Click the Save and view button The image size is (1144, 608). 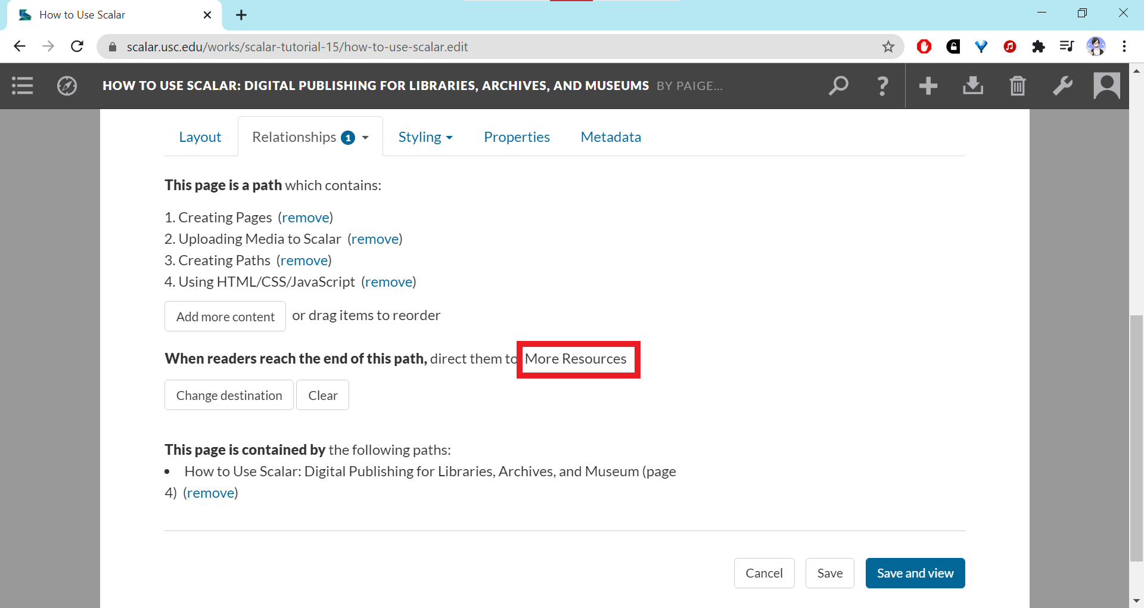click(x=915, y=573)
